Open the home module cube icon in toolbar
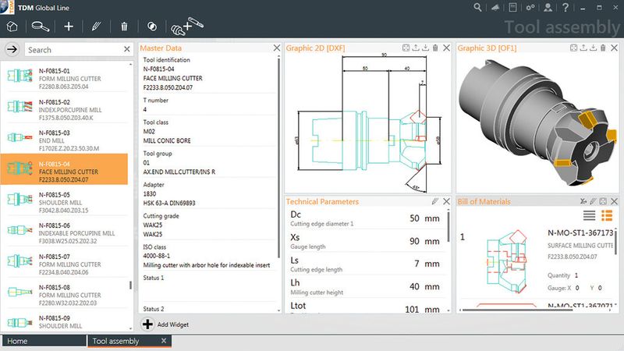This screenshot has height=351, width=624. pos(12,27)
